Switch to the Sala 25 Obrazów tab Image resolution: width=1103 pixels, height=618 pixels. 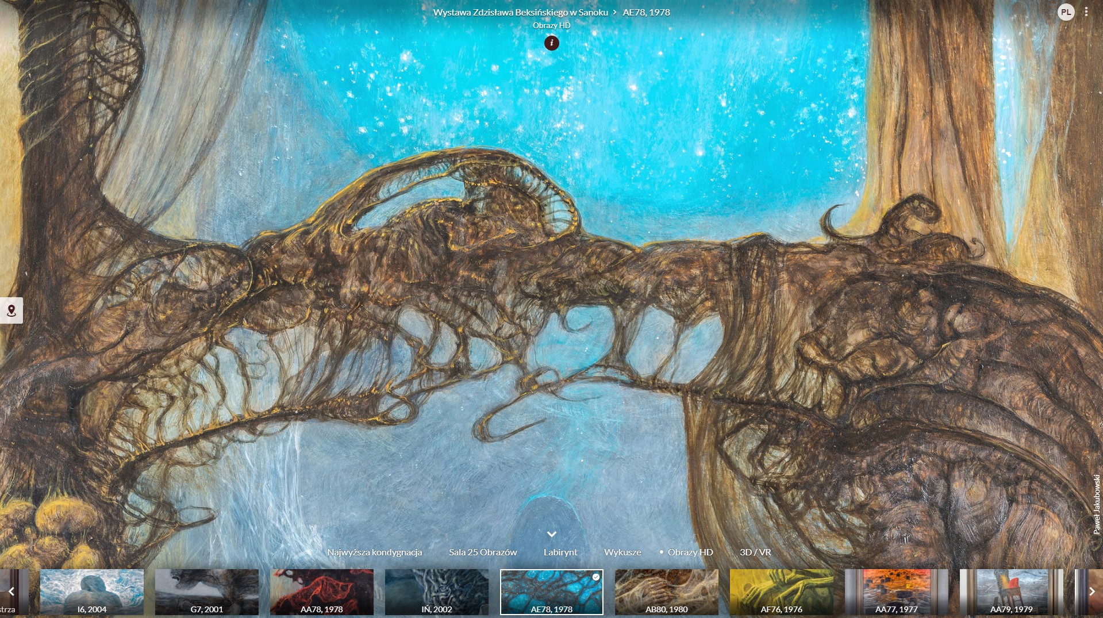[x=483, y=552]
